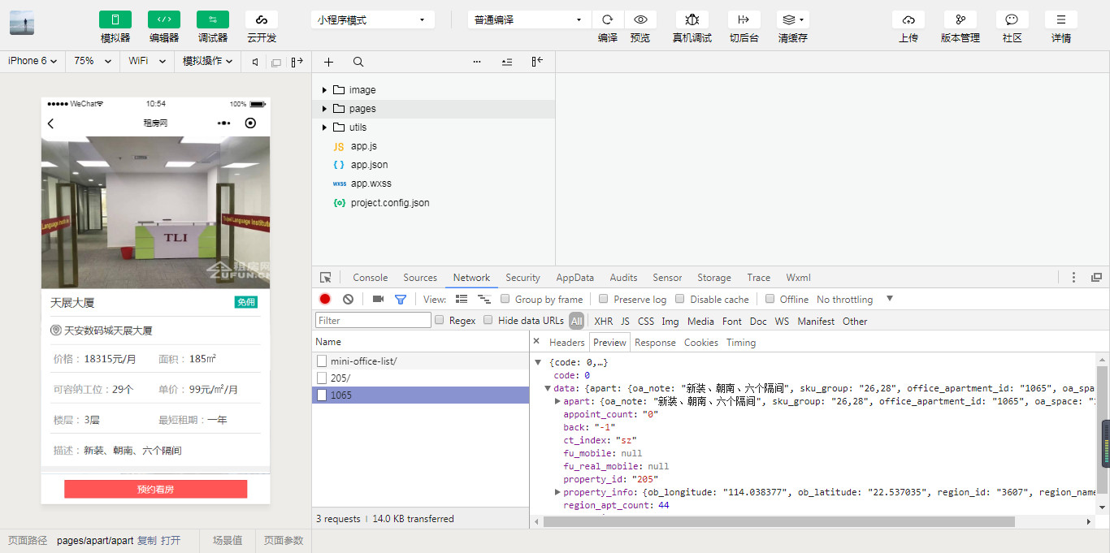
Task: Open the 小程序模式 mode dropdown
Action: 372,19
